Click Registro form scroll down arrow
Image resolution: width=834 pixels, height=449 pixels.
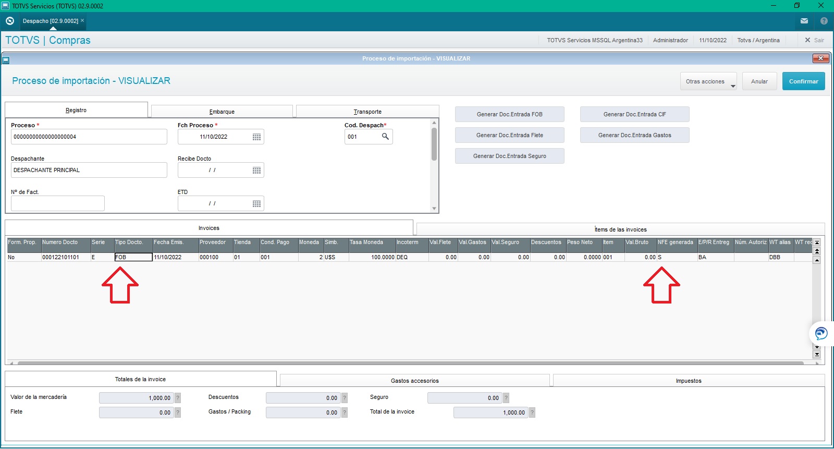coord(434,209)
